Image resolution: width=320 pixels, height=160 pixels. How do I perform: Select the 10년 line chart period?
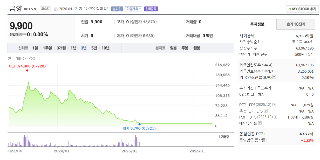[105, 48]
